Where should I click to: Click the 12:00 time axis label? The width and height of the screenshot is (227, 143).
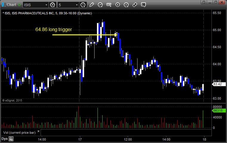click(x=128, y=139)
